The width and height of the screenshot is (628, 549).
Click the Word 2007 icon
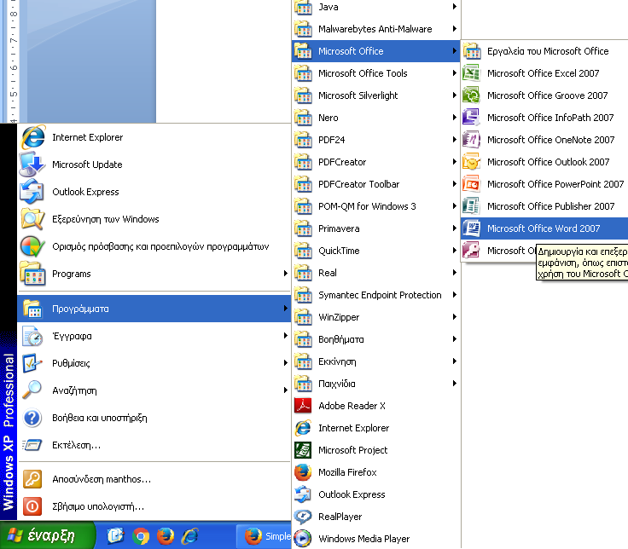tap(471, 228)
